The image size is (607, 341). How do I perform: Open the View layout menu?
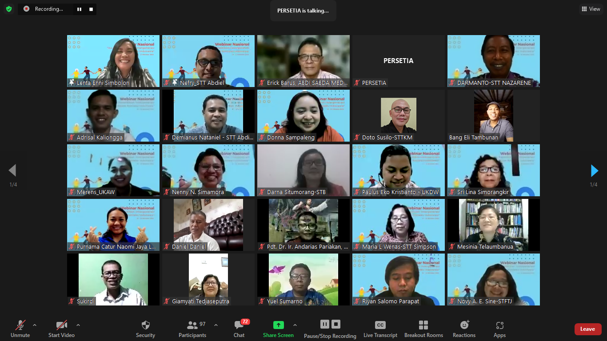pyautogui.click(x=591, y=9)
